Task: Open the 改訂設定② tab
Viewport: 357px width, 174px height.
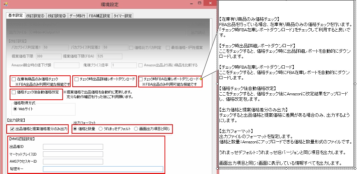Action: pos(57,16)
